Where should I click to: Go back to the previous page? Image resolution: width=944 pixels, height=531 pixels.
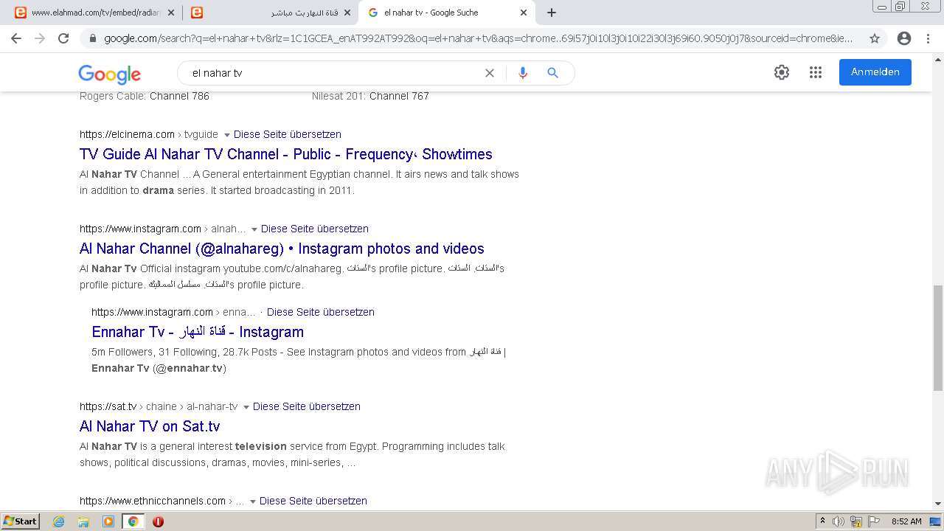pyautogui.click(x=16, y=38)
